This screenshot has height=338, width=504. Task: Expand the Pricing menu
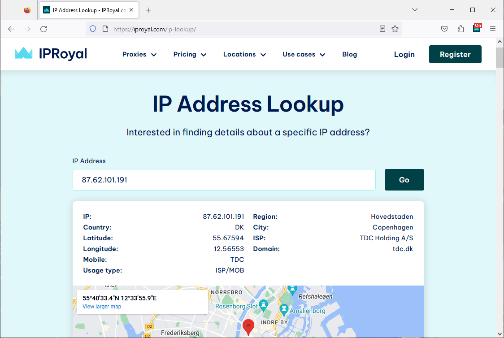[x=190, y=54]
